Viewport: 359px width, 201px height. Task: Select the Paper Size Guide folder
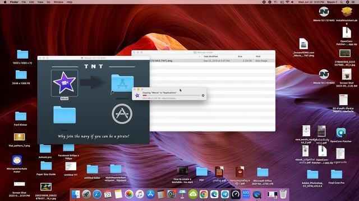[x=46, y=166]
